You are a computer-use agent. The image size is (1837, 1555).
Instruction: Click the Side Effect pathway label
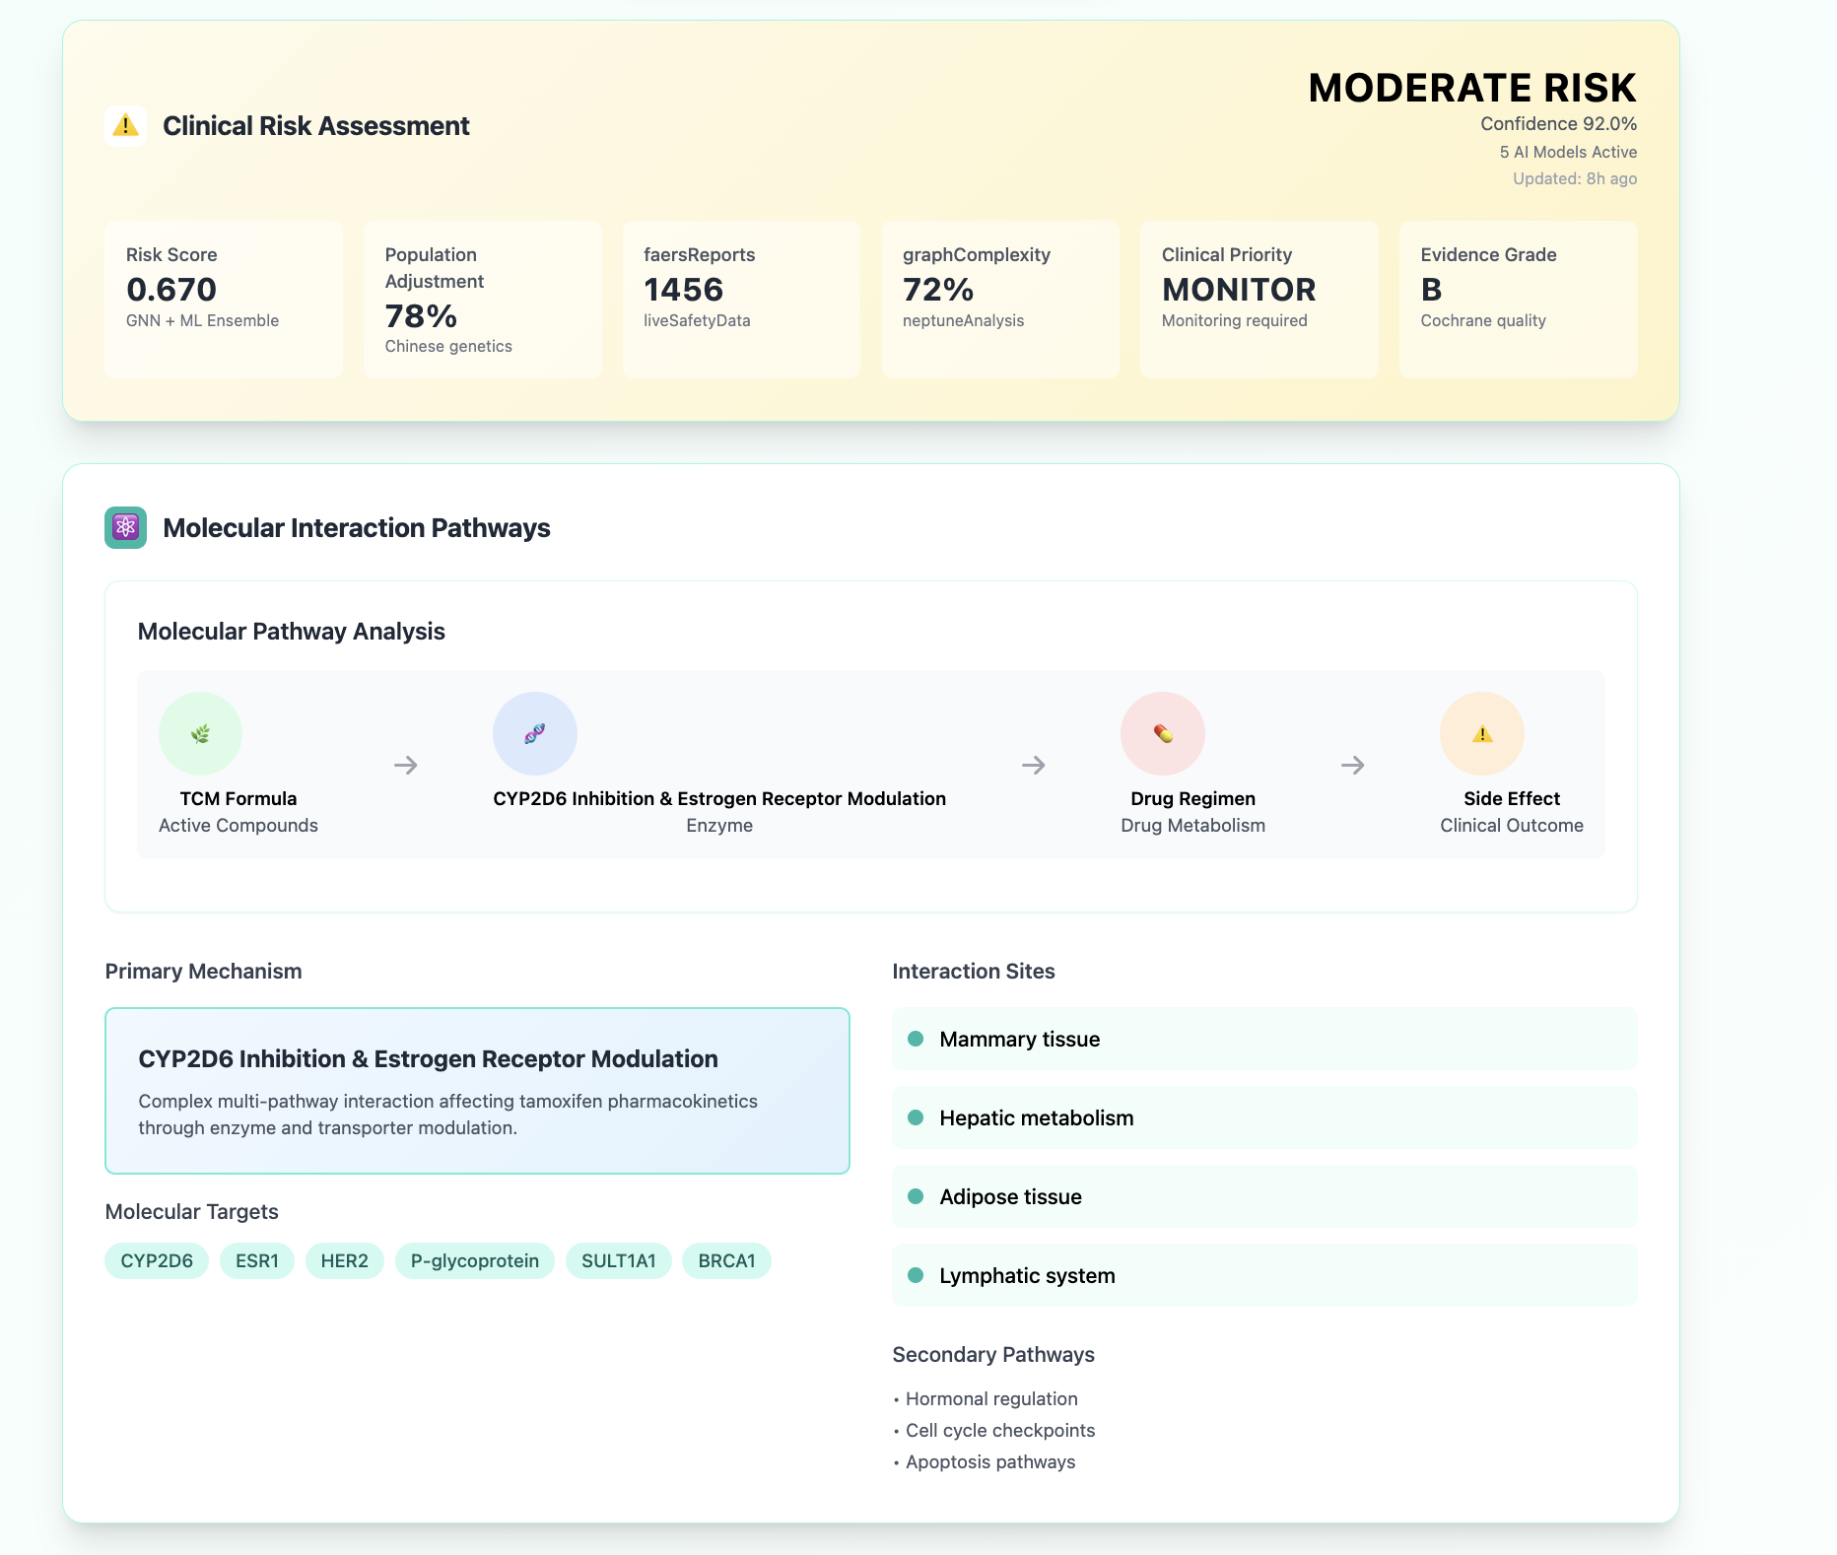click(1512, 798)
